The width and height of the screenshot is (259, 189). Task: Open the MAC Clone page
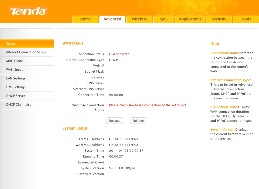click(x=27, y=61)
